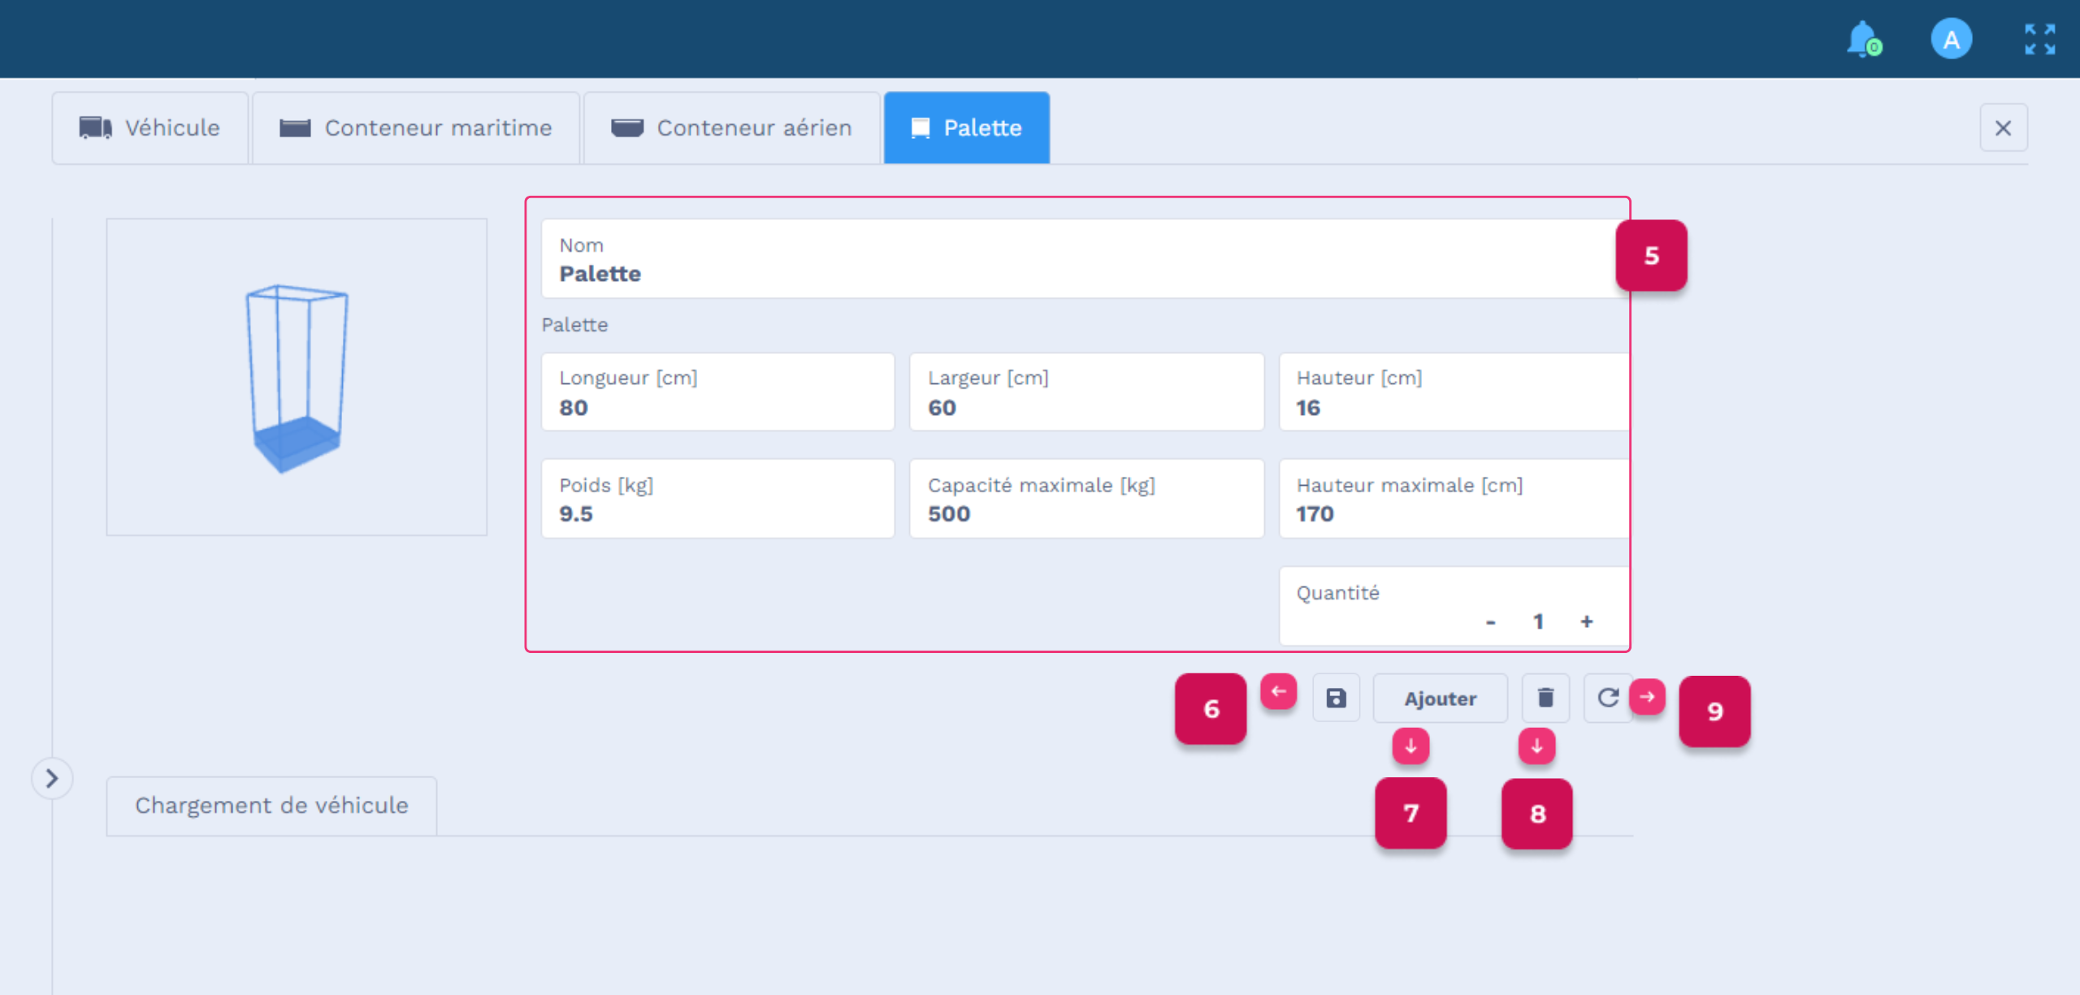Click the refresh reset icon

point(1607,698)
